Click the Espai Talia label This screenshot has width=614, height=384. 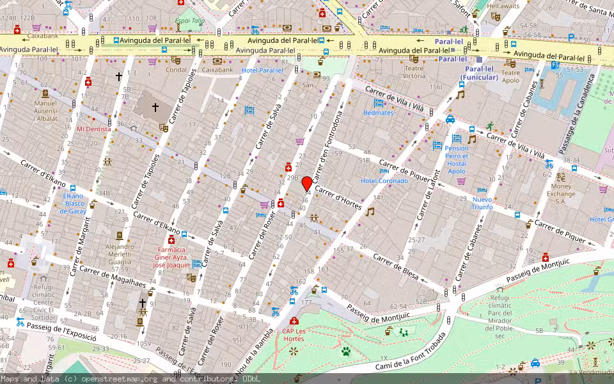pos(190,20)
